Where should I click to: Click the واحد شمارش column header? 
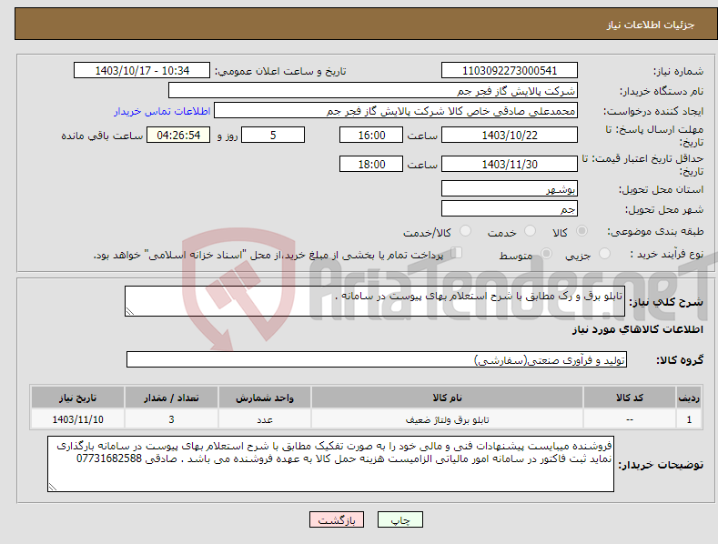click(x=265, y=398)
